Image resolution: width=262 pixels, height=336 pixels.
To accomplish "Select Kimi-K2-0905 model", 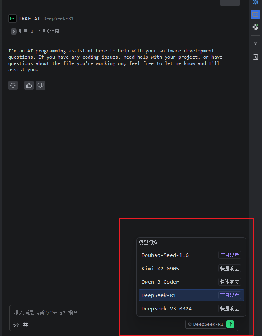I will point(191,268).
